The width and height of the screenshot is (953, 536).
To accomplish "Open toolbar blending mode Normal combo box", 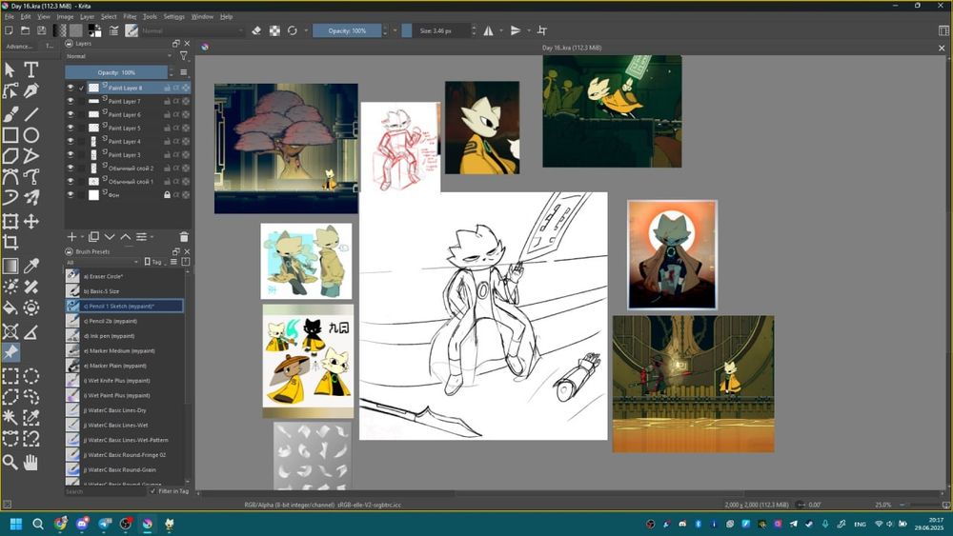I will (x=193, y=30).
